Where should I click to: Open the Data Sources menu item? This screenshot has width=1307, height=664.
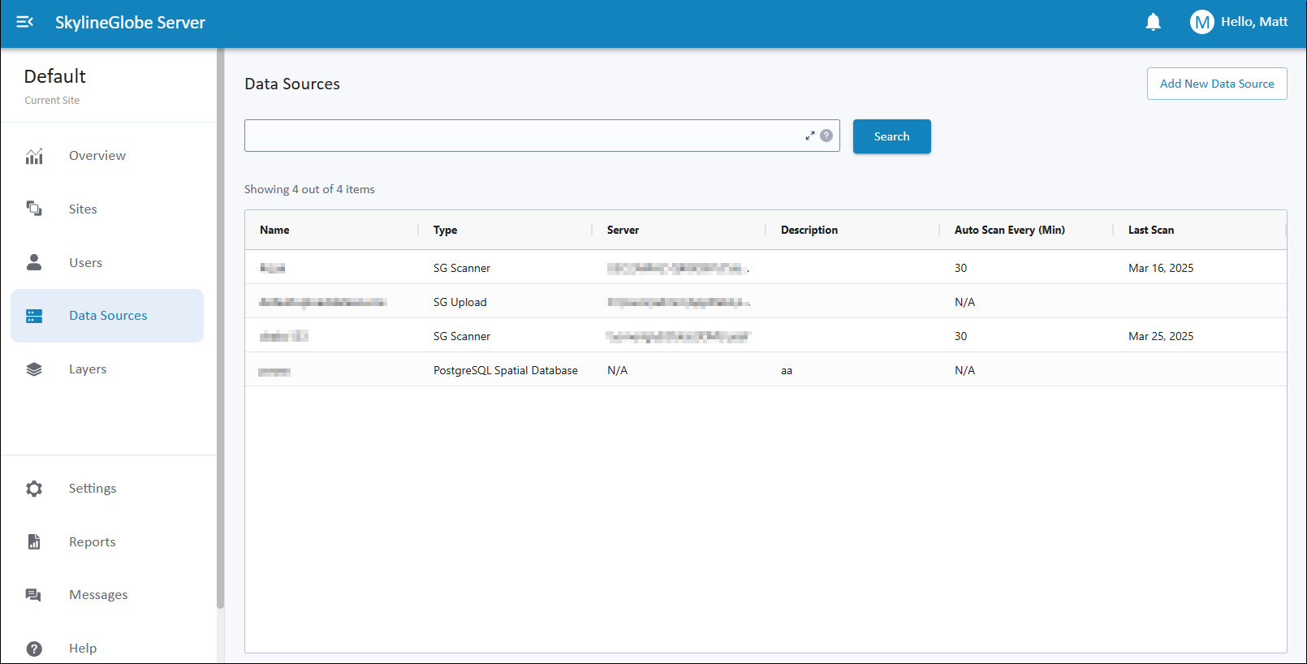(x=107, y=316)
